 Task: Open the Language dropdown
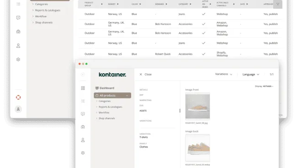point(251,74)
